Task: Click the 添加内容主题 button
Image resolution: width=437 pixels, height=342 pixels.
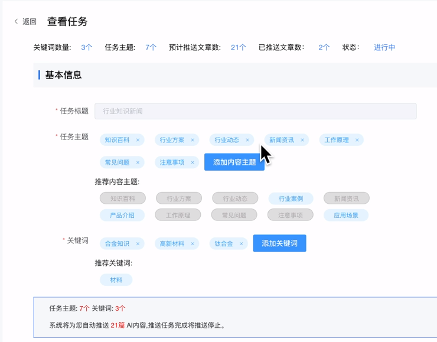Action: click(x=234, y=162)
